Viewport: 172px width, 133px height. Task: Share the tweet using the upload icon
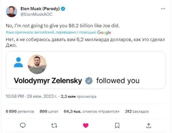[148, 125]
